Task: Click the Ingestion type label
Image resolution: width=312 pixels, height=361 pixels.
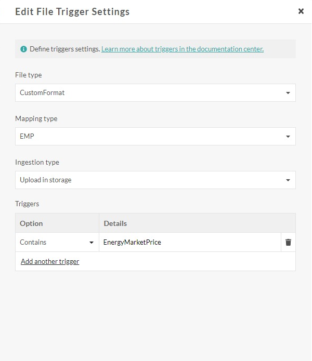Action: point(37,162)
